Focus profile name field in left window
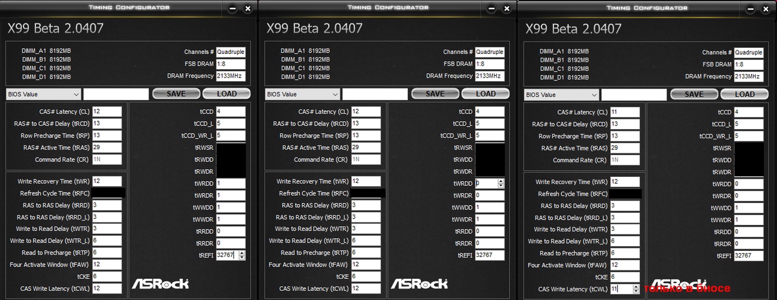This screenshot has height=300, width=777. click(x=116, y=94)
